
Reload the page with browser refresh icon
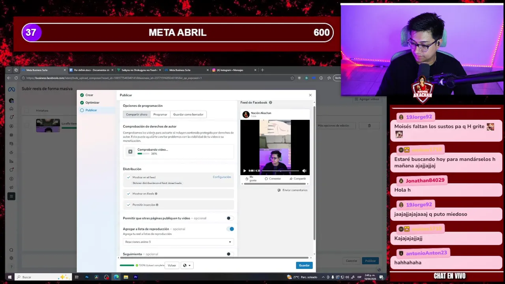[16, 78]
